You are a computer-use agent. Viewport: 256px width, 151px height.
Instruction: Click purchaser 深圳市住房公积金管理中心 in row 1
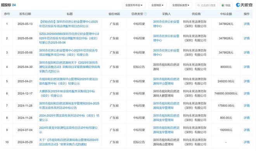[x=166, y=24]
